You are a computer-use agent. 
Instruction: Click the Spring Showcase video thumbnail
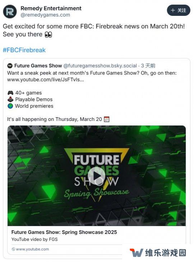point(97,176)
